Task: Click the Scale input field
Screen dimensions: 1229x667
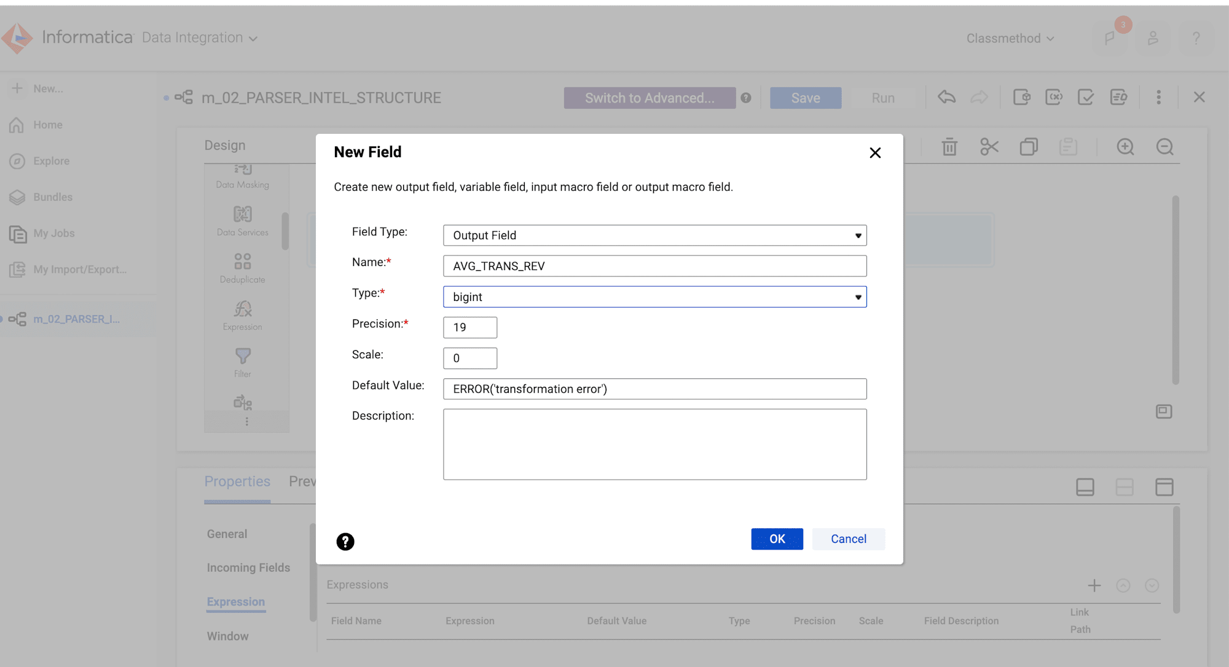Action: (470, 358)
